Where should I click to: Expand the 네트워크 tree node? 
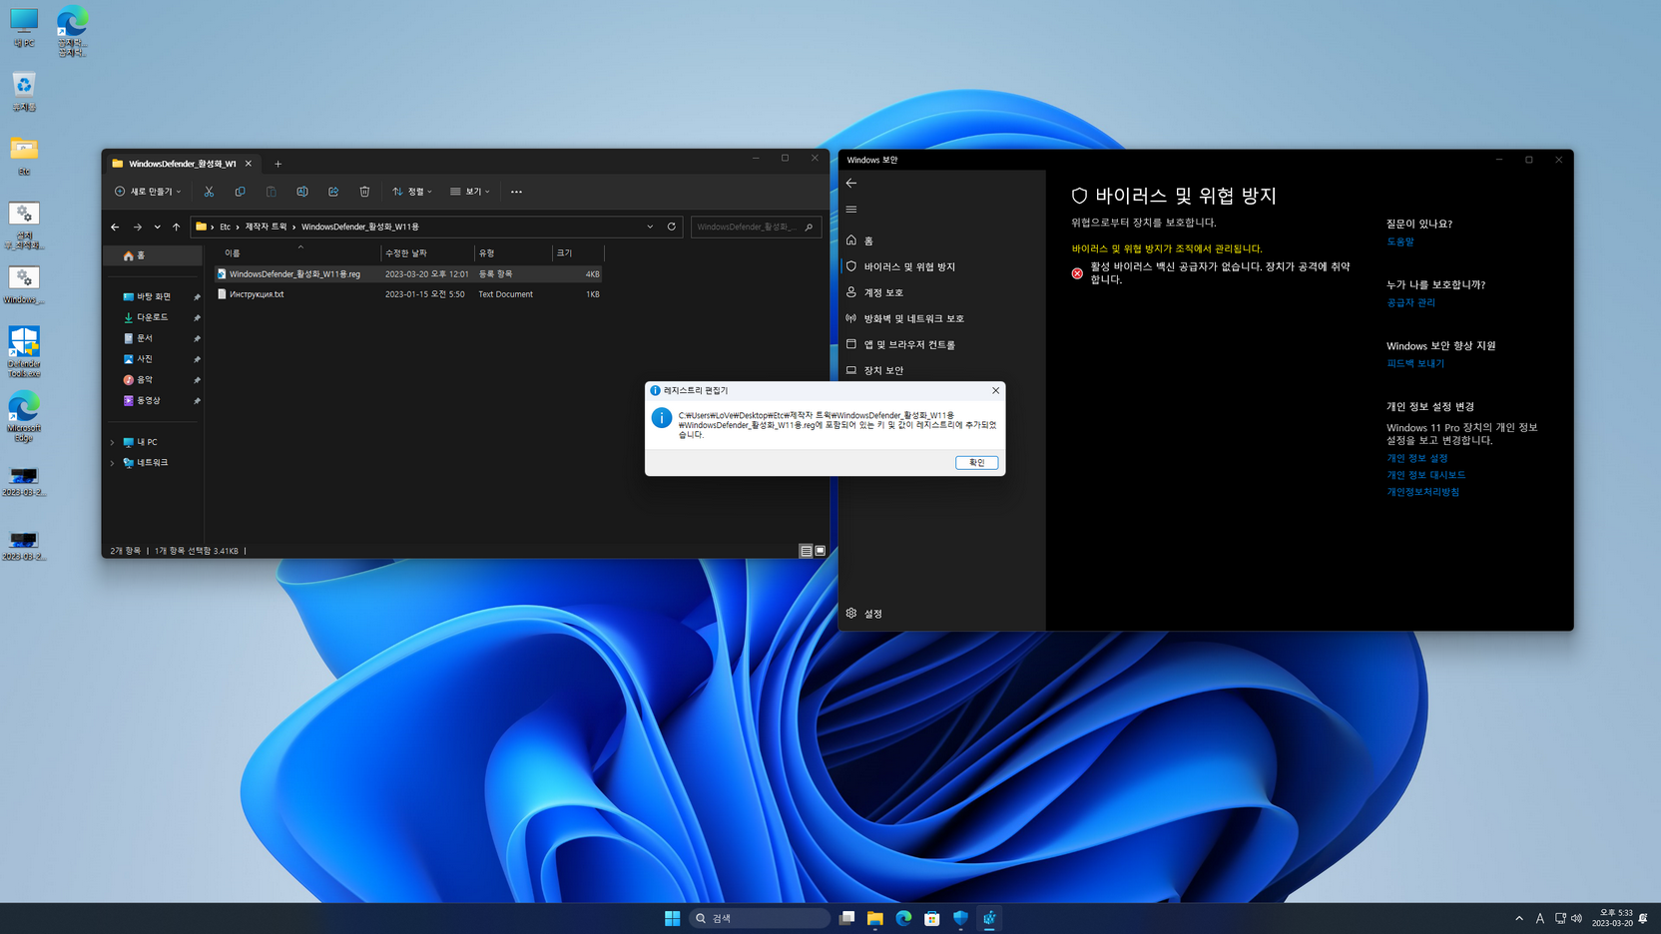pos(113,463)
